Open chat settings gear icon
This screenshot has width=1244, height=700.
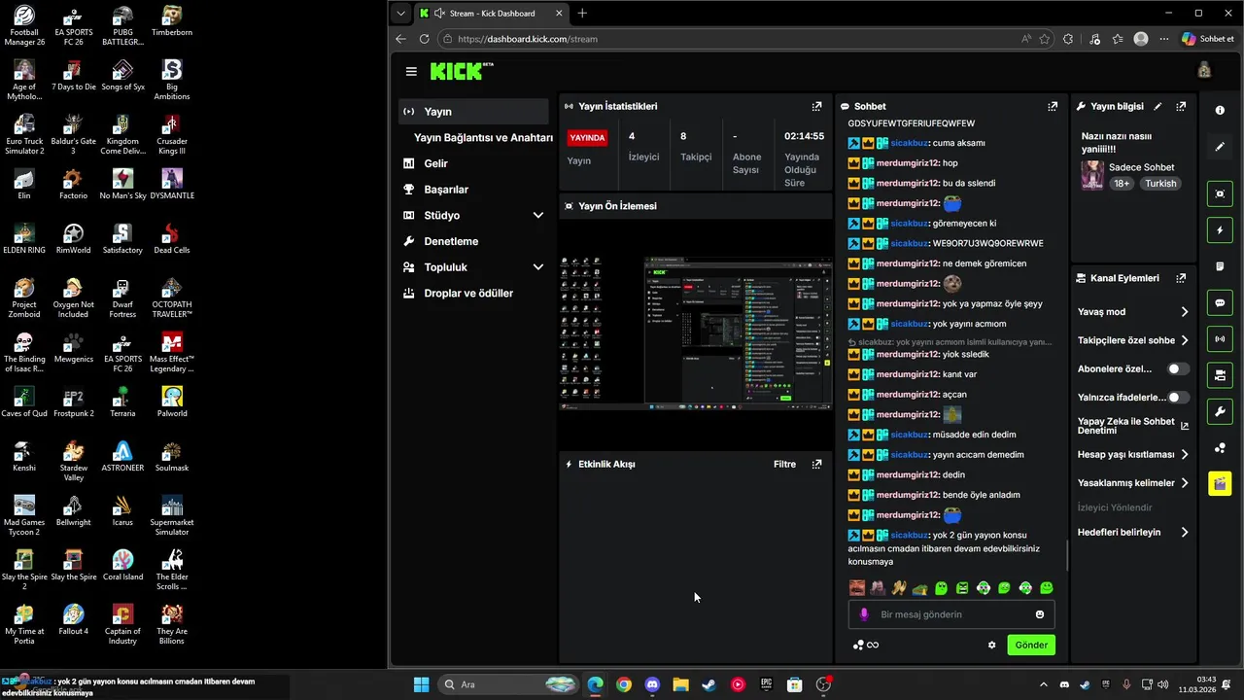tap(992, 645)
